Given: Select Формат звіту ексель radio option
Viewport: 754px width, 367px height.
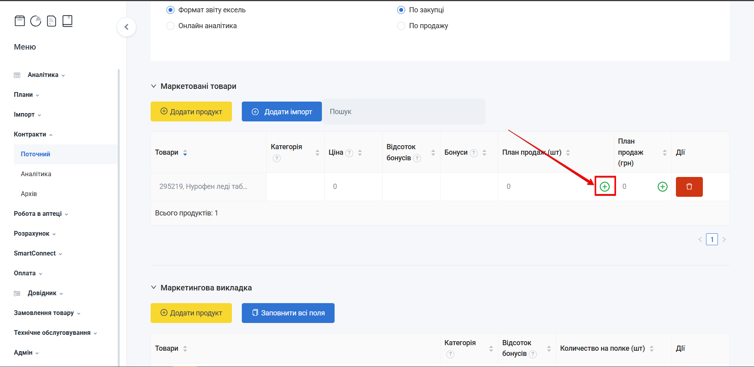Looking at the screenshot, I should click(170, 10).
